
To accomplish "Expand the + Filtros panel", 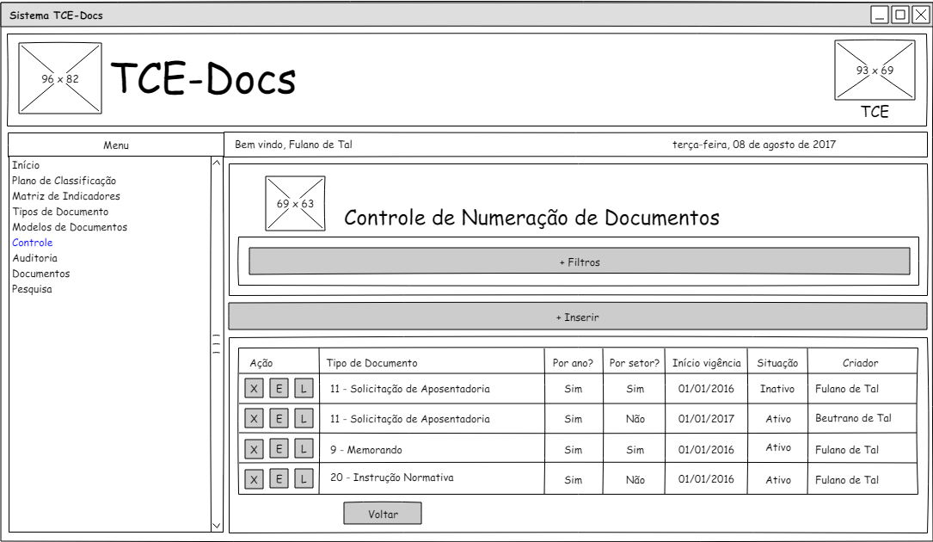I will point(579,262).
